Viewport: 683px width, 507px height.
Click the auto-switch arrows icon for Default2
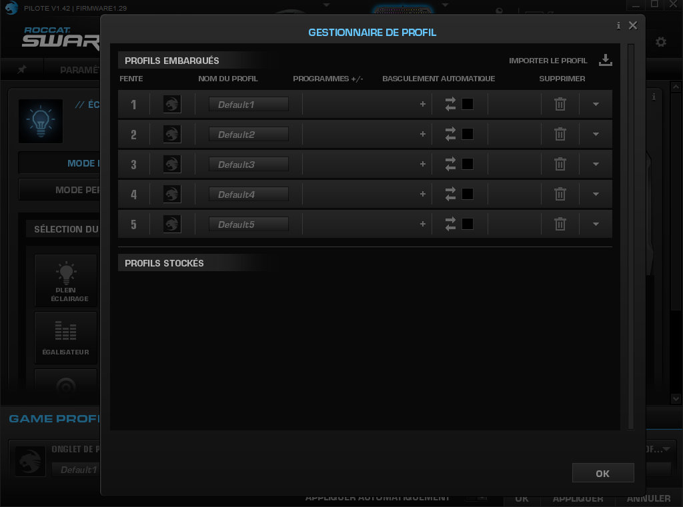(450, 134)
